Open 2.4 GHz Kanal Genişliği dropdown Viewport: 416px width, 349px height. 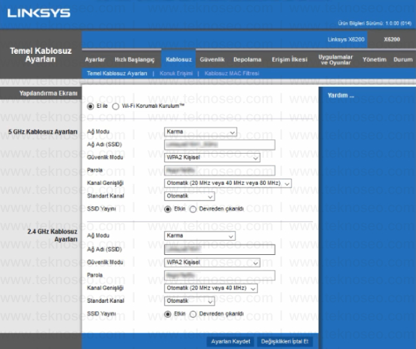point(211,288)
